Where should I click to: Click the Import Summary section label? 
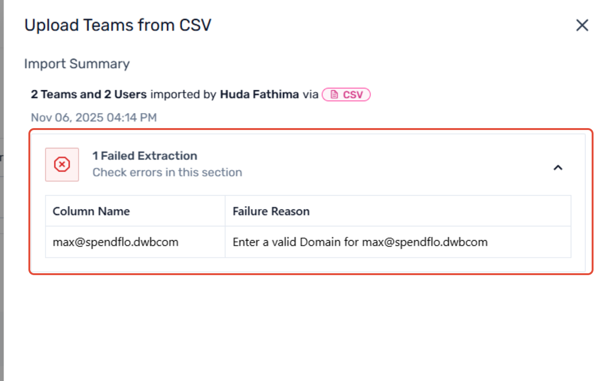(77, 64)
